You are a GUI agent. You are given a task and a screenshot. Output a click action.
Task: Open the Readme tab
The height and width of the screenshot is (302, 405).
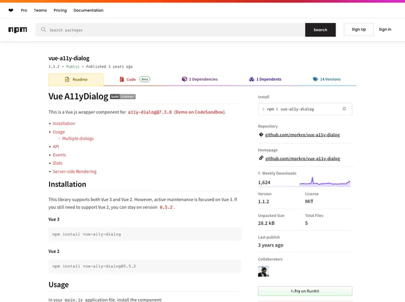(x=76, y=80)
